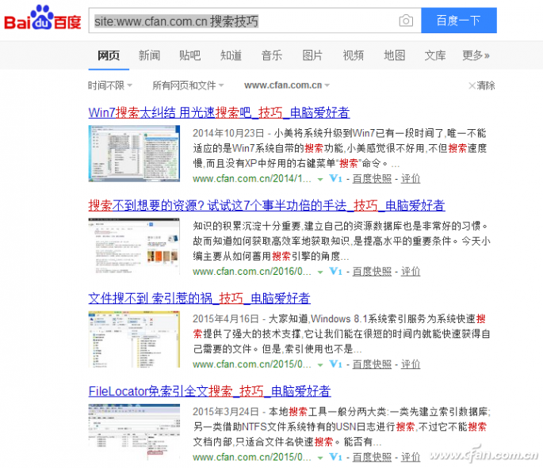The width and height of the screenshot is (543, 468).
Task: Open the 知道 tab
Action: pyautogui.click(x=231, y=55)
